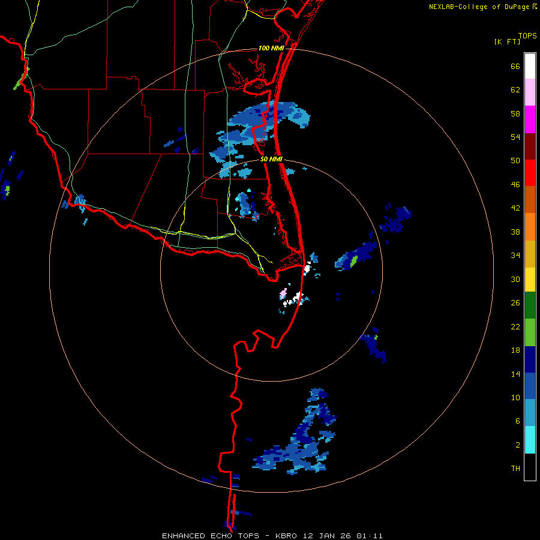
Task: Click the Enhanced Echo Tops KBRO caption
Action: pos(272,536)
